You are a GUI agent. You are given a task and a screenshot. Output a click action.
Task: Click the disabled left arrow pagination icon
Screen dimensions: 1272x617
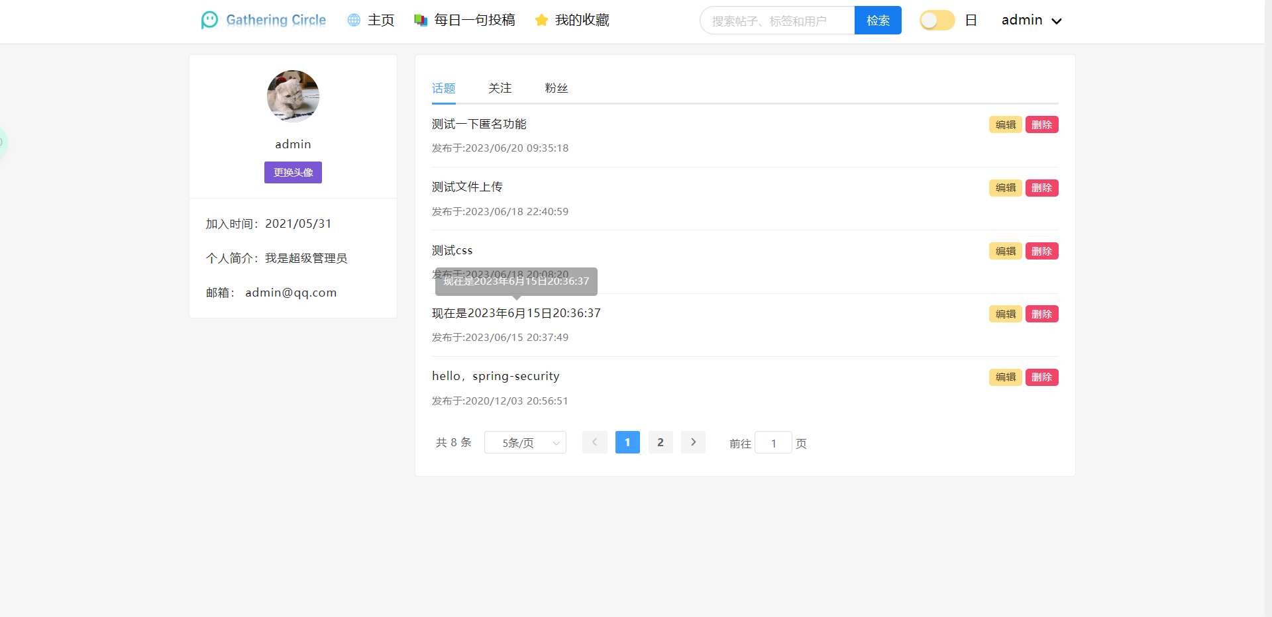coord(594,442)
